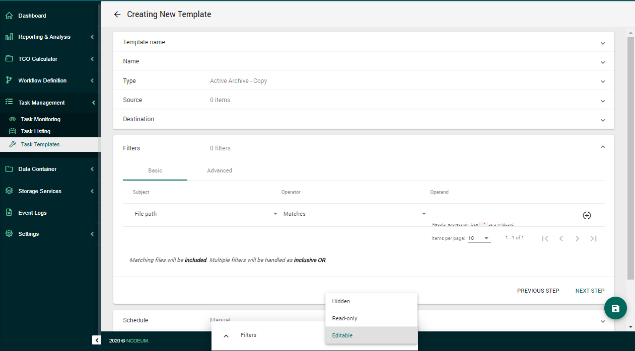Viewport: 635px width, 351px height.
Task: Switch to the Advanced filters tab
Action: click(x=220, y=170)
